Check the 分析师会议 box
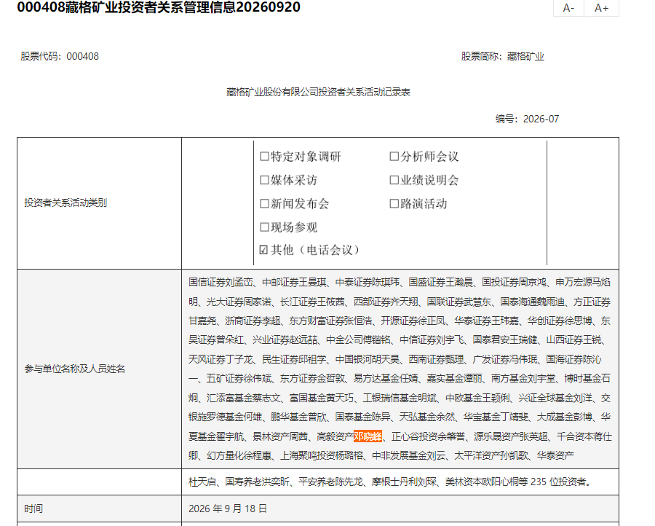Screen dimensions: 655x526 (394, 157)
